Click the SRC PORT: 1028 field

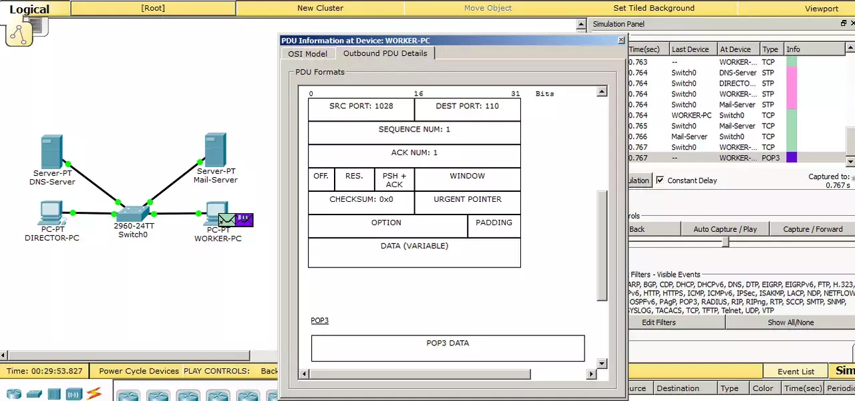tap(361, 110)
